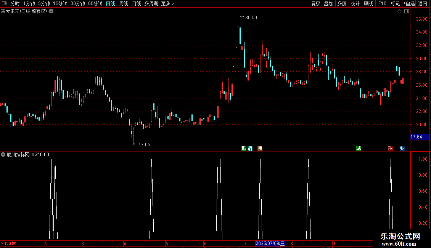Click the 2025/07/09/三 date label
Image resolution: width=431 pixels, height=248 pixels.
coord(270,243)
